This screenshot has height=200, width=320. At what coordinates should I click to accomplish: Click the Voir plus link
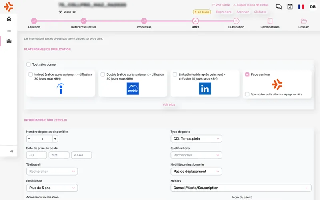(x=168, y=105)
